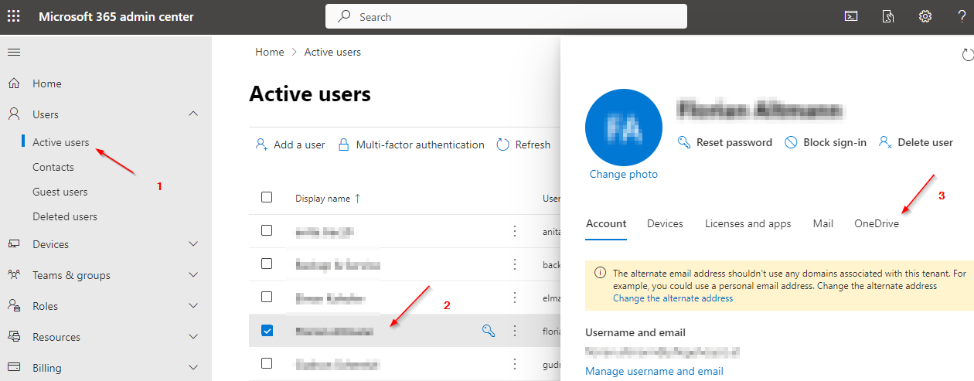Click the refresh icon in user panel corner
The height and width of the screenshot is (381, 974).
[967, 55]
